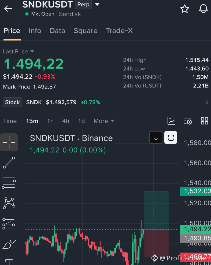Open price alerts via the bell icon
This screenshot has width=211, height=265.
(203, 9)
